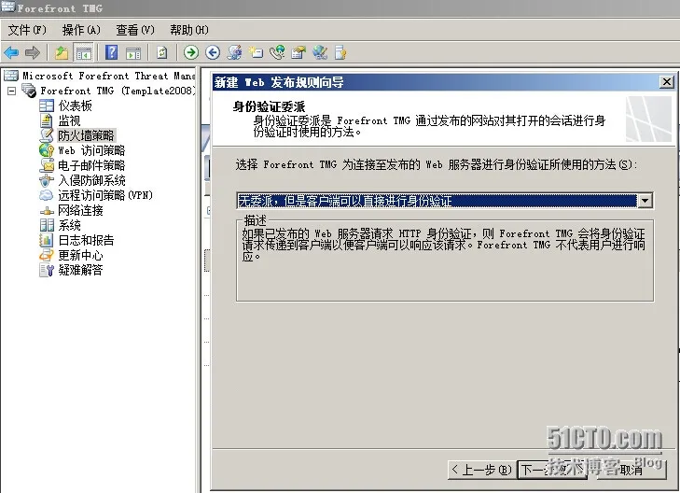Click the properties window toolbar icon
The image size is (680, 493).
(x=298, y=52)
